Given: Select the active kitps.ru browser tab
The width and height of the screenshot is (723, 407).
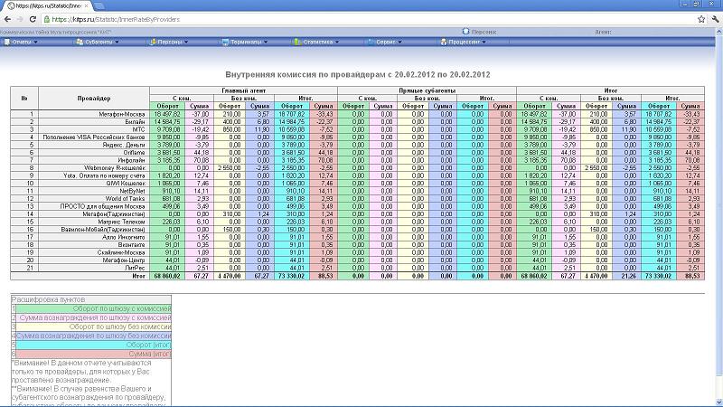Looking at the screenshot, I should pos(46,5).
